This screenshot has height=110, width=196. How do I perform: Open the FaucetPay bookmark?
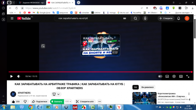(136, 13)
